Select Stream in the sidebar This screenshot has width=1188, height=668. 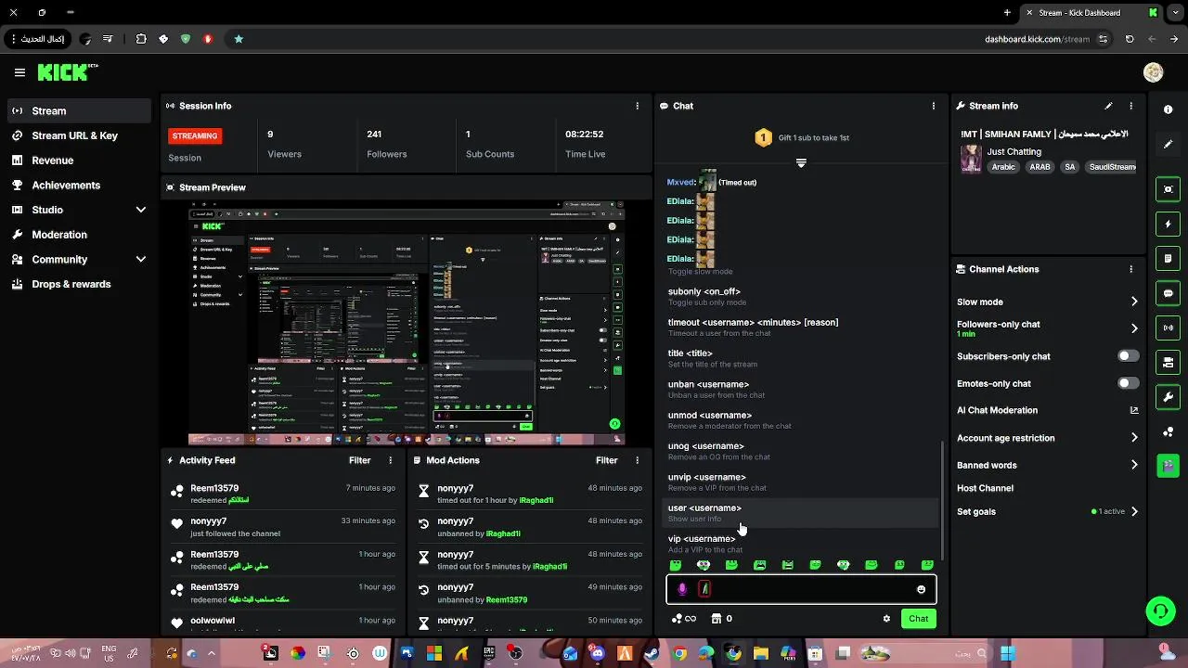(79, 110)
